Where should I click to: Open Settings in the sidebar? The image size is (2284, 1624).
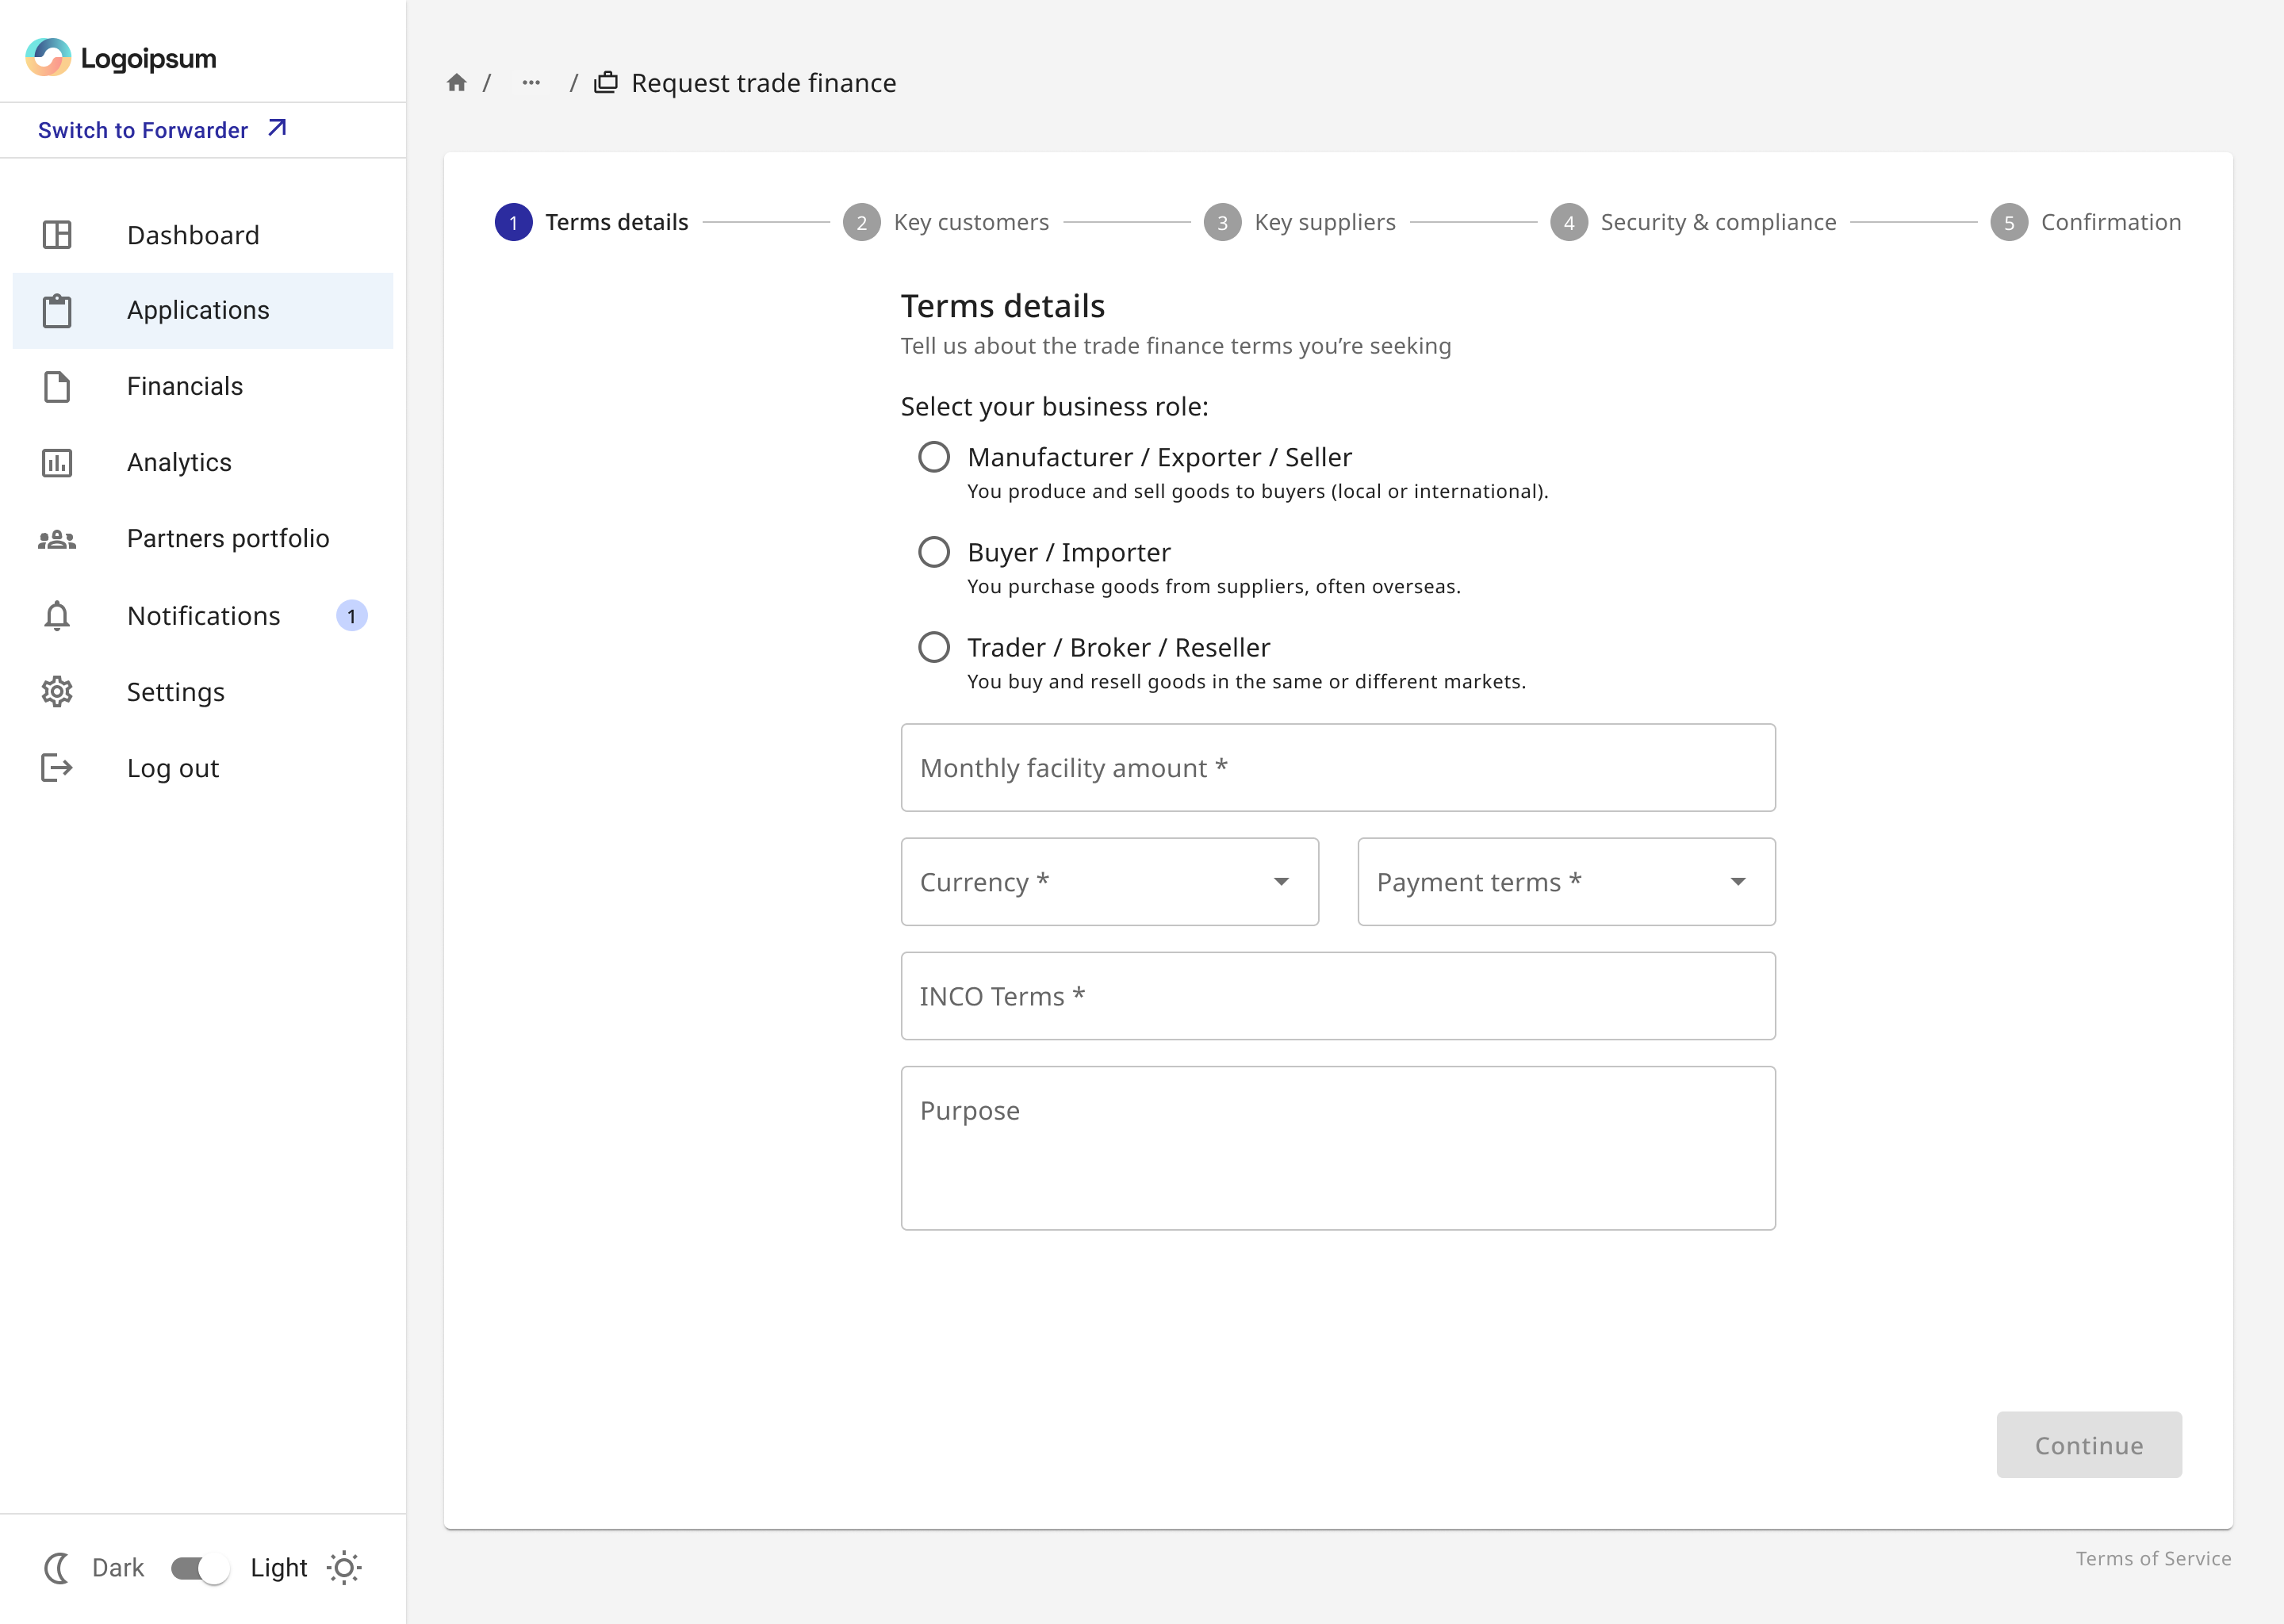click(x=203, y=692)
